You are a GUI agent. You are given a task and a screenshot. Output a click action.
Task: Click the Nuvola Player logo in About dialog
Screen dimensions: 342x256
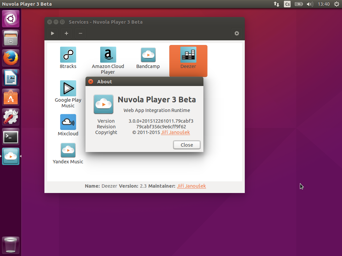point(104,104)
